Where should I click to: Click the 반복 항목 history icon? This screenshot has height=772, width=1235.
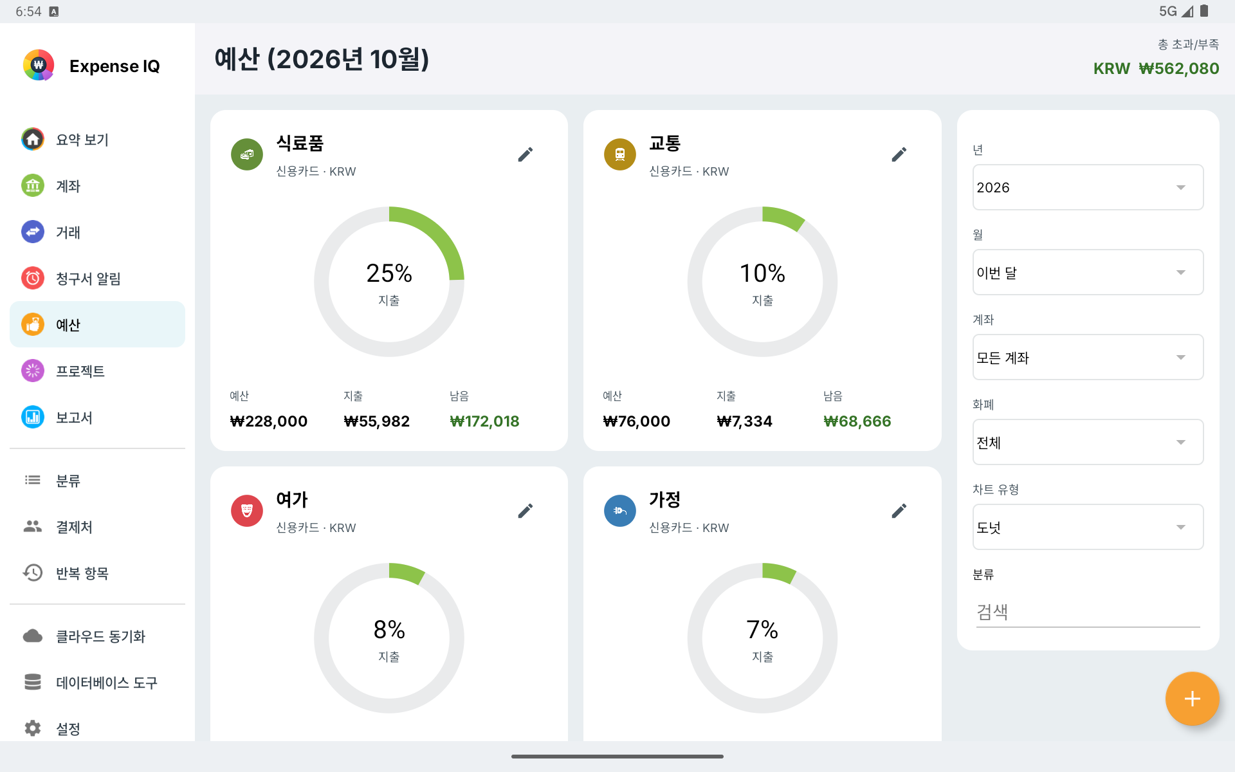pyautogui.click(x=33, y=573)
